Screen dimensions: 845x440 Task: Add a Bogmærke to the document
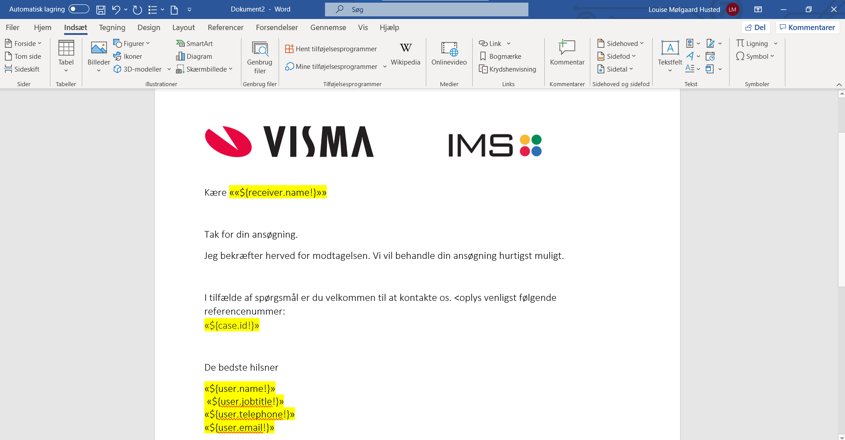tap(501, 56)
